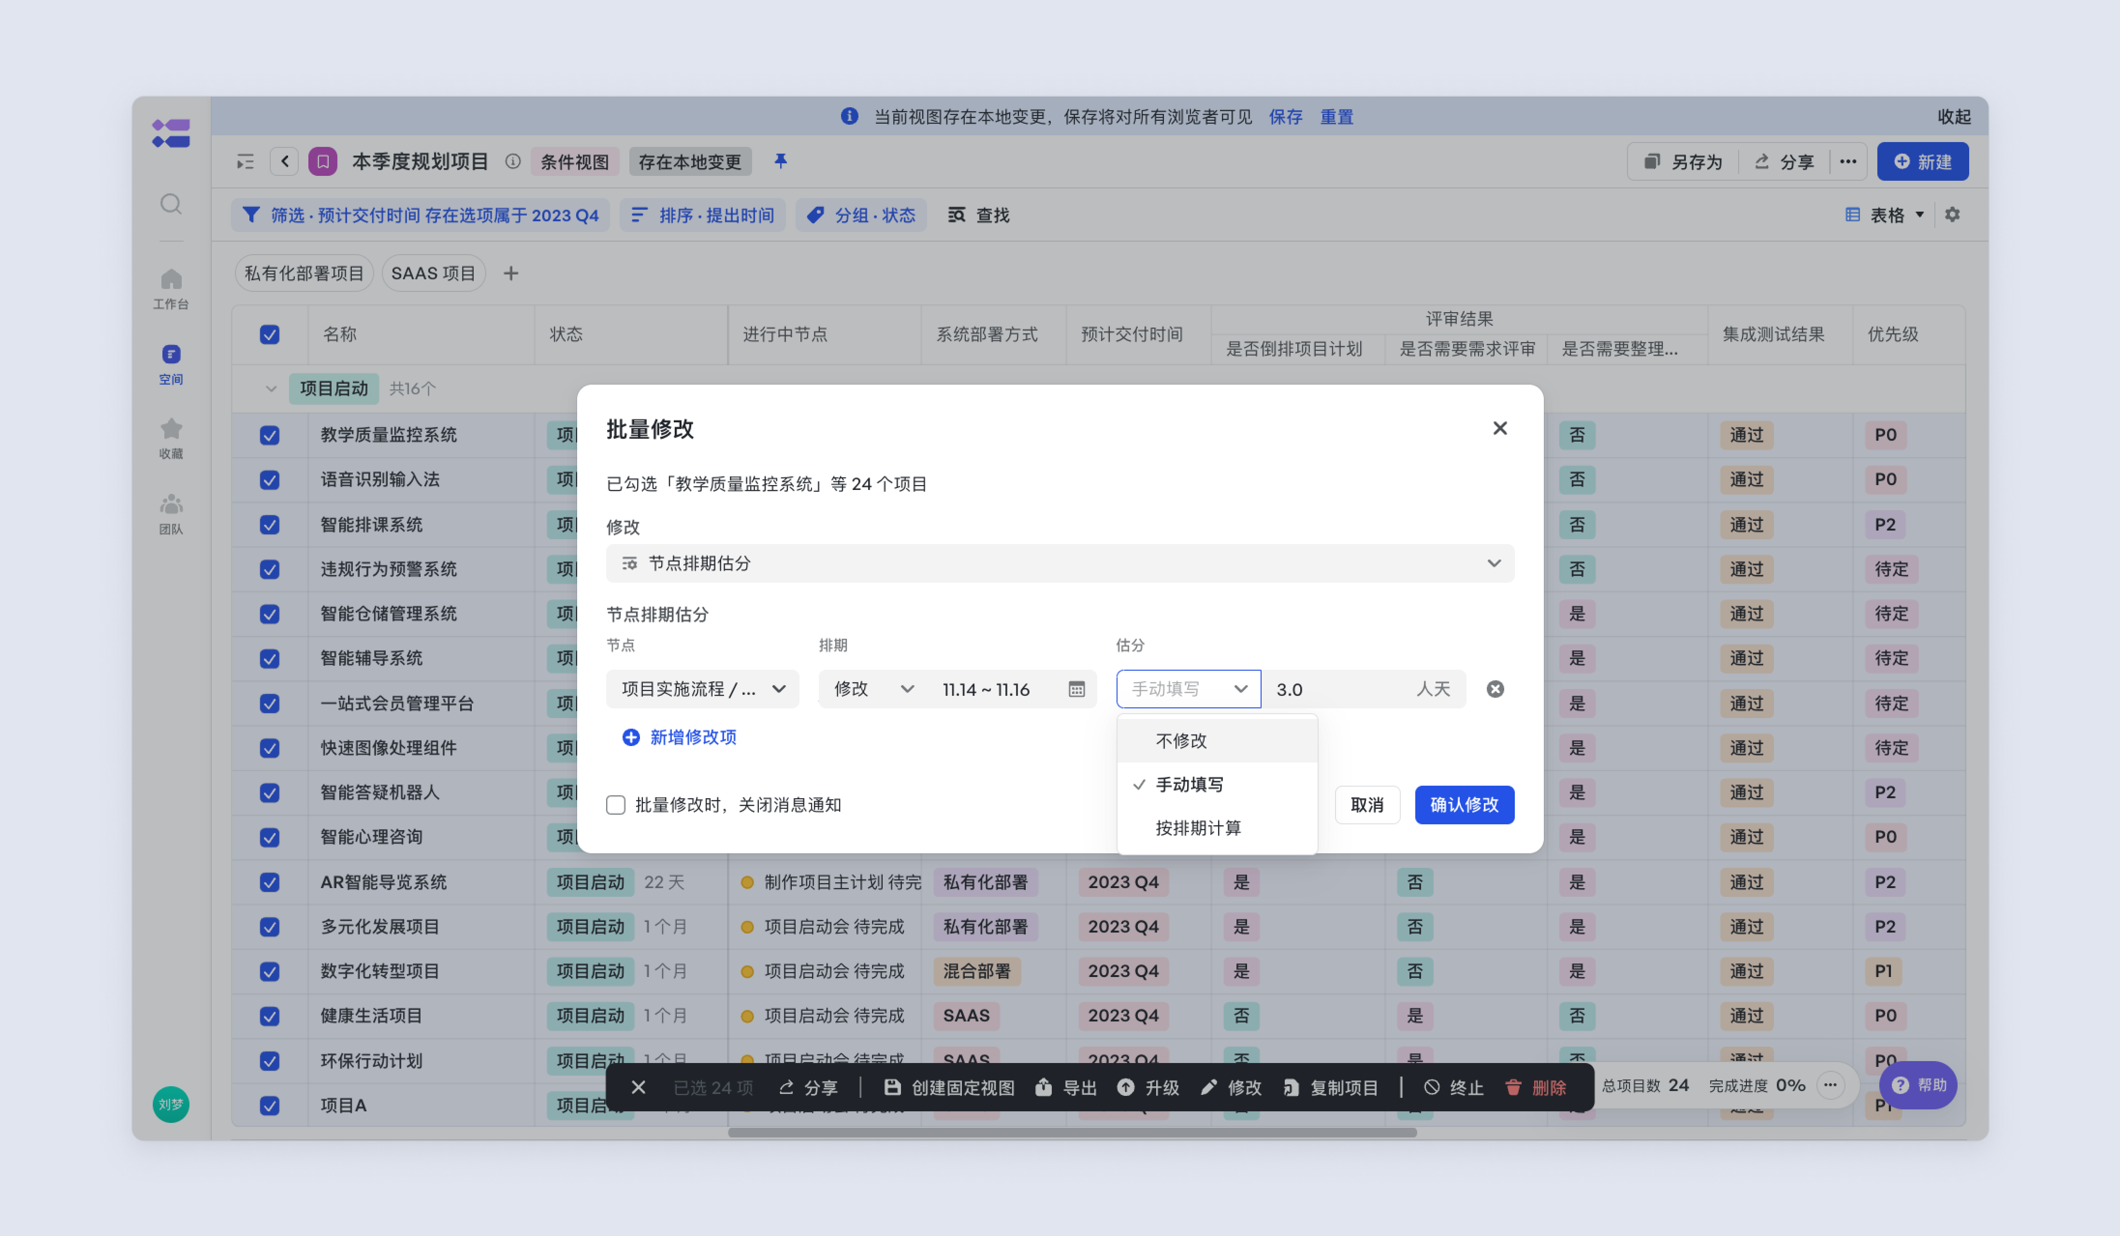The image size is (2120, 1236).
Task: Click the 确认修改 button
Action: (1464, 805)
